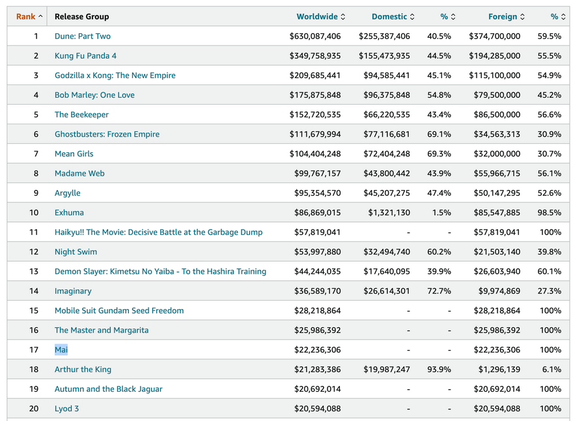Open the Dune: Part Two link
The height and width of the screenshot is (421, 573).
tap(83, 36)
